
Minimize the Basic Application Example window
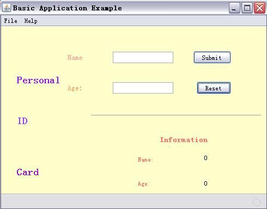[x=234, y=8]
